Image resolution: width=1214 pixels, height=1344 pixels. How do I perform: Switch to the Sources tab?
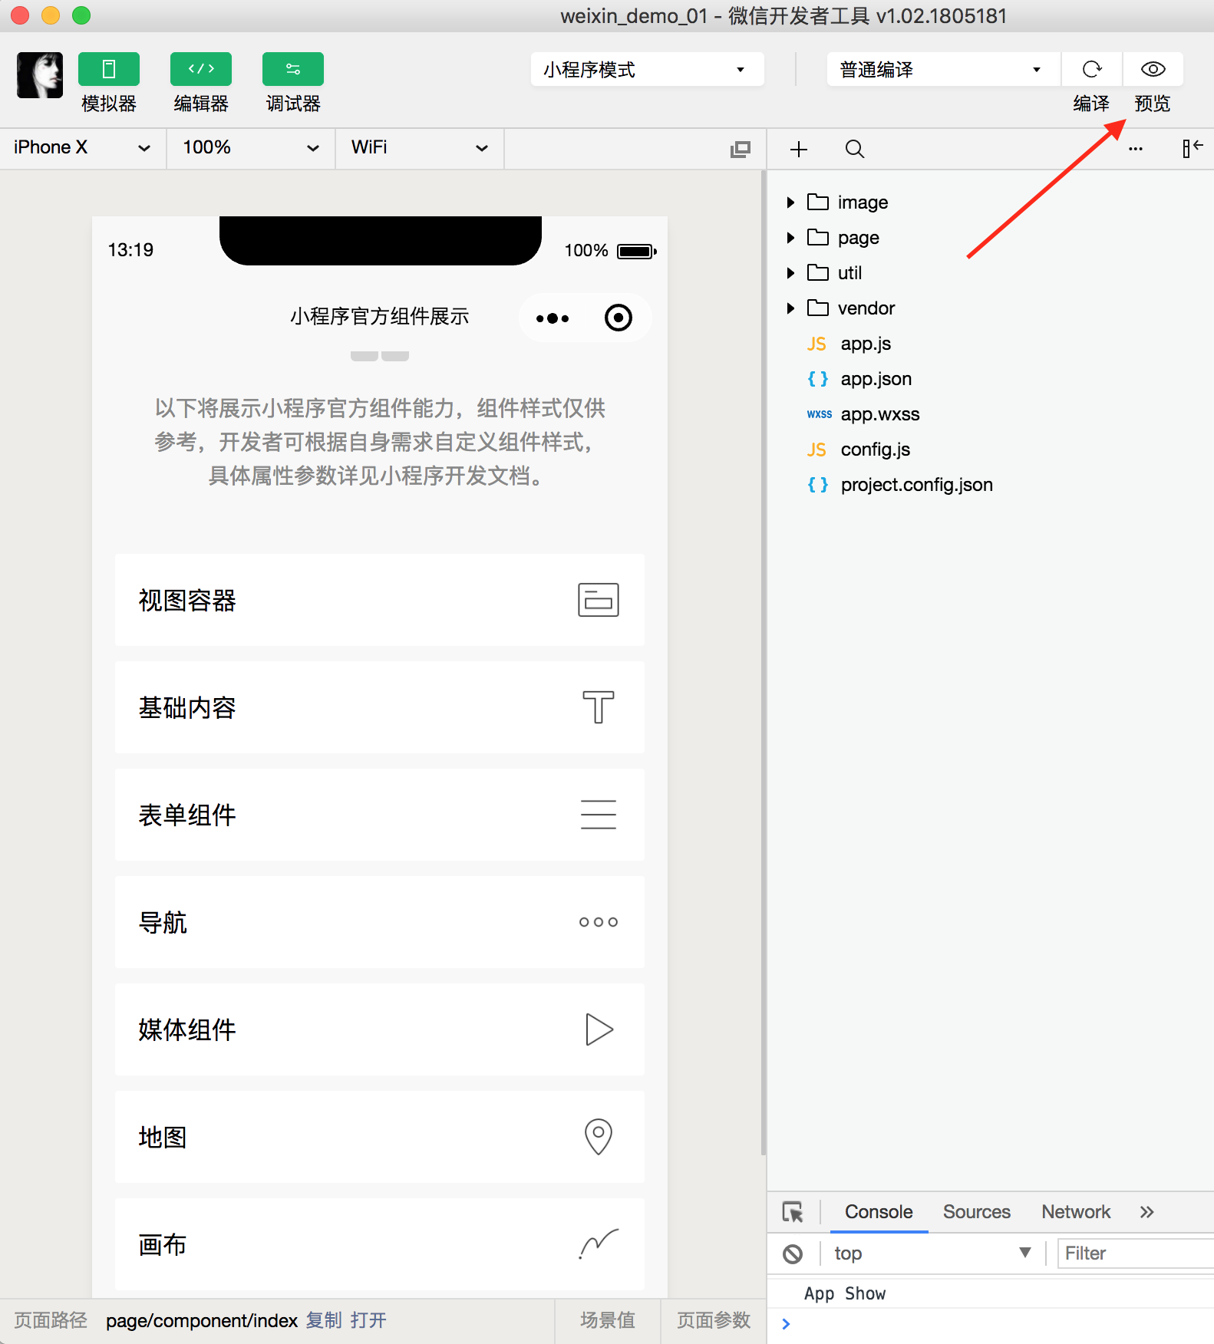976,1212
